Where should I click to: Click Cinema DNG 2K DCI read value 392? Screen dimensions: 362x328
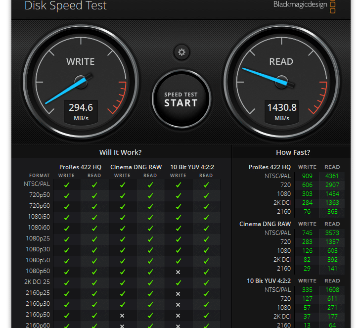coord(332,259)
